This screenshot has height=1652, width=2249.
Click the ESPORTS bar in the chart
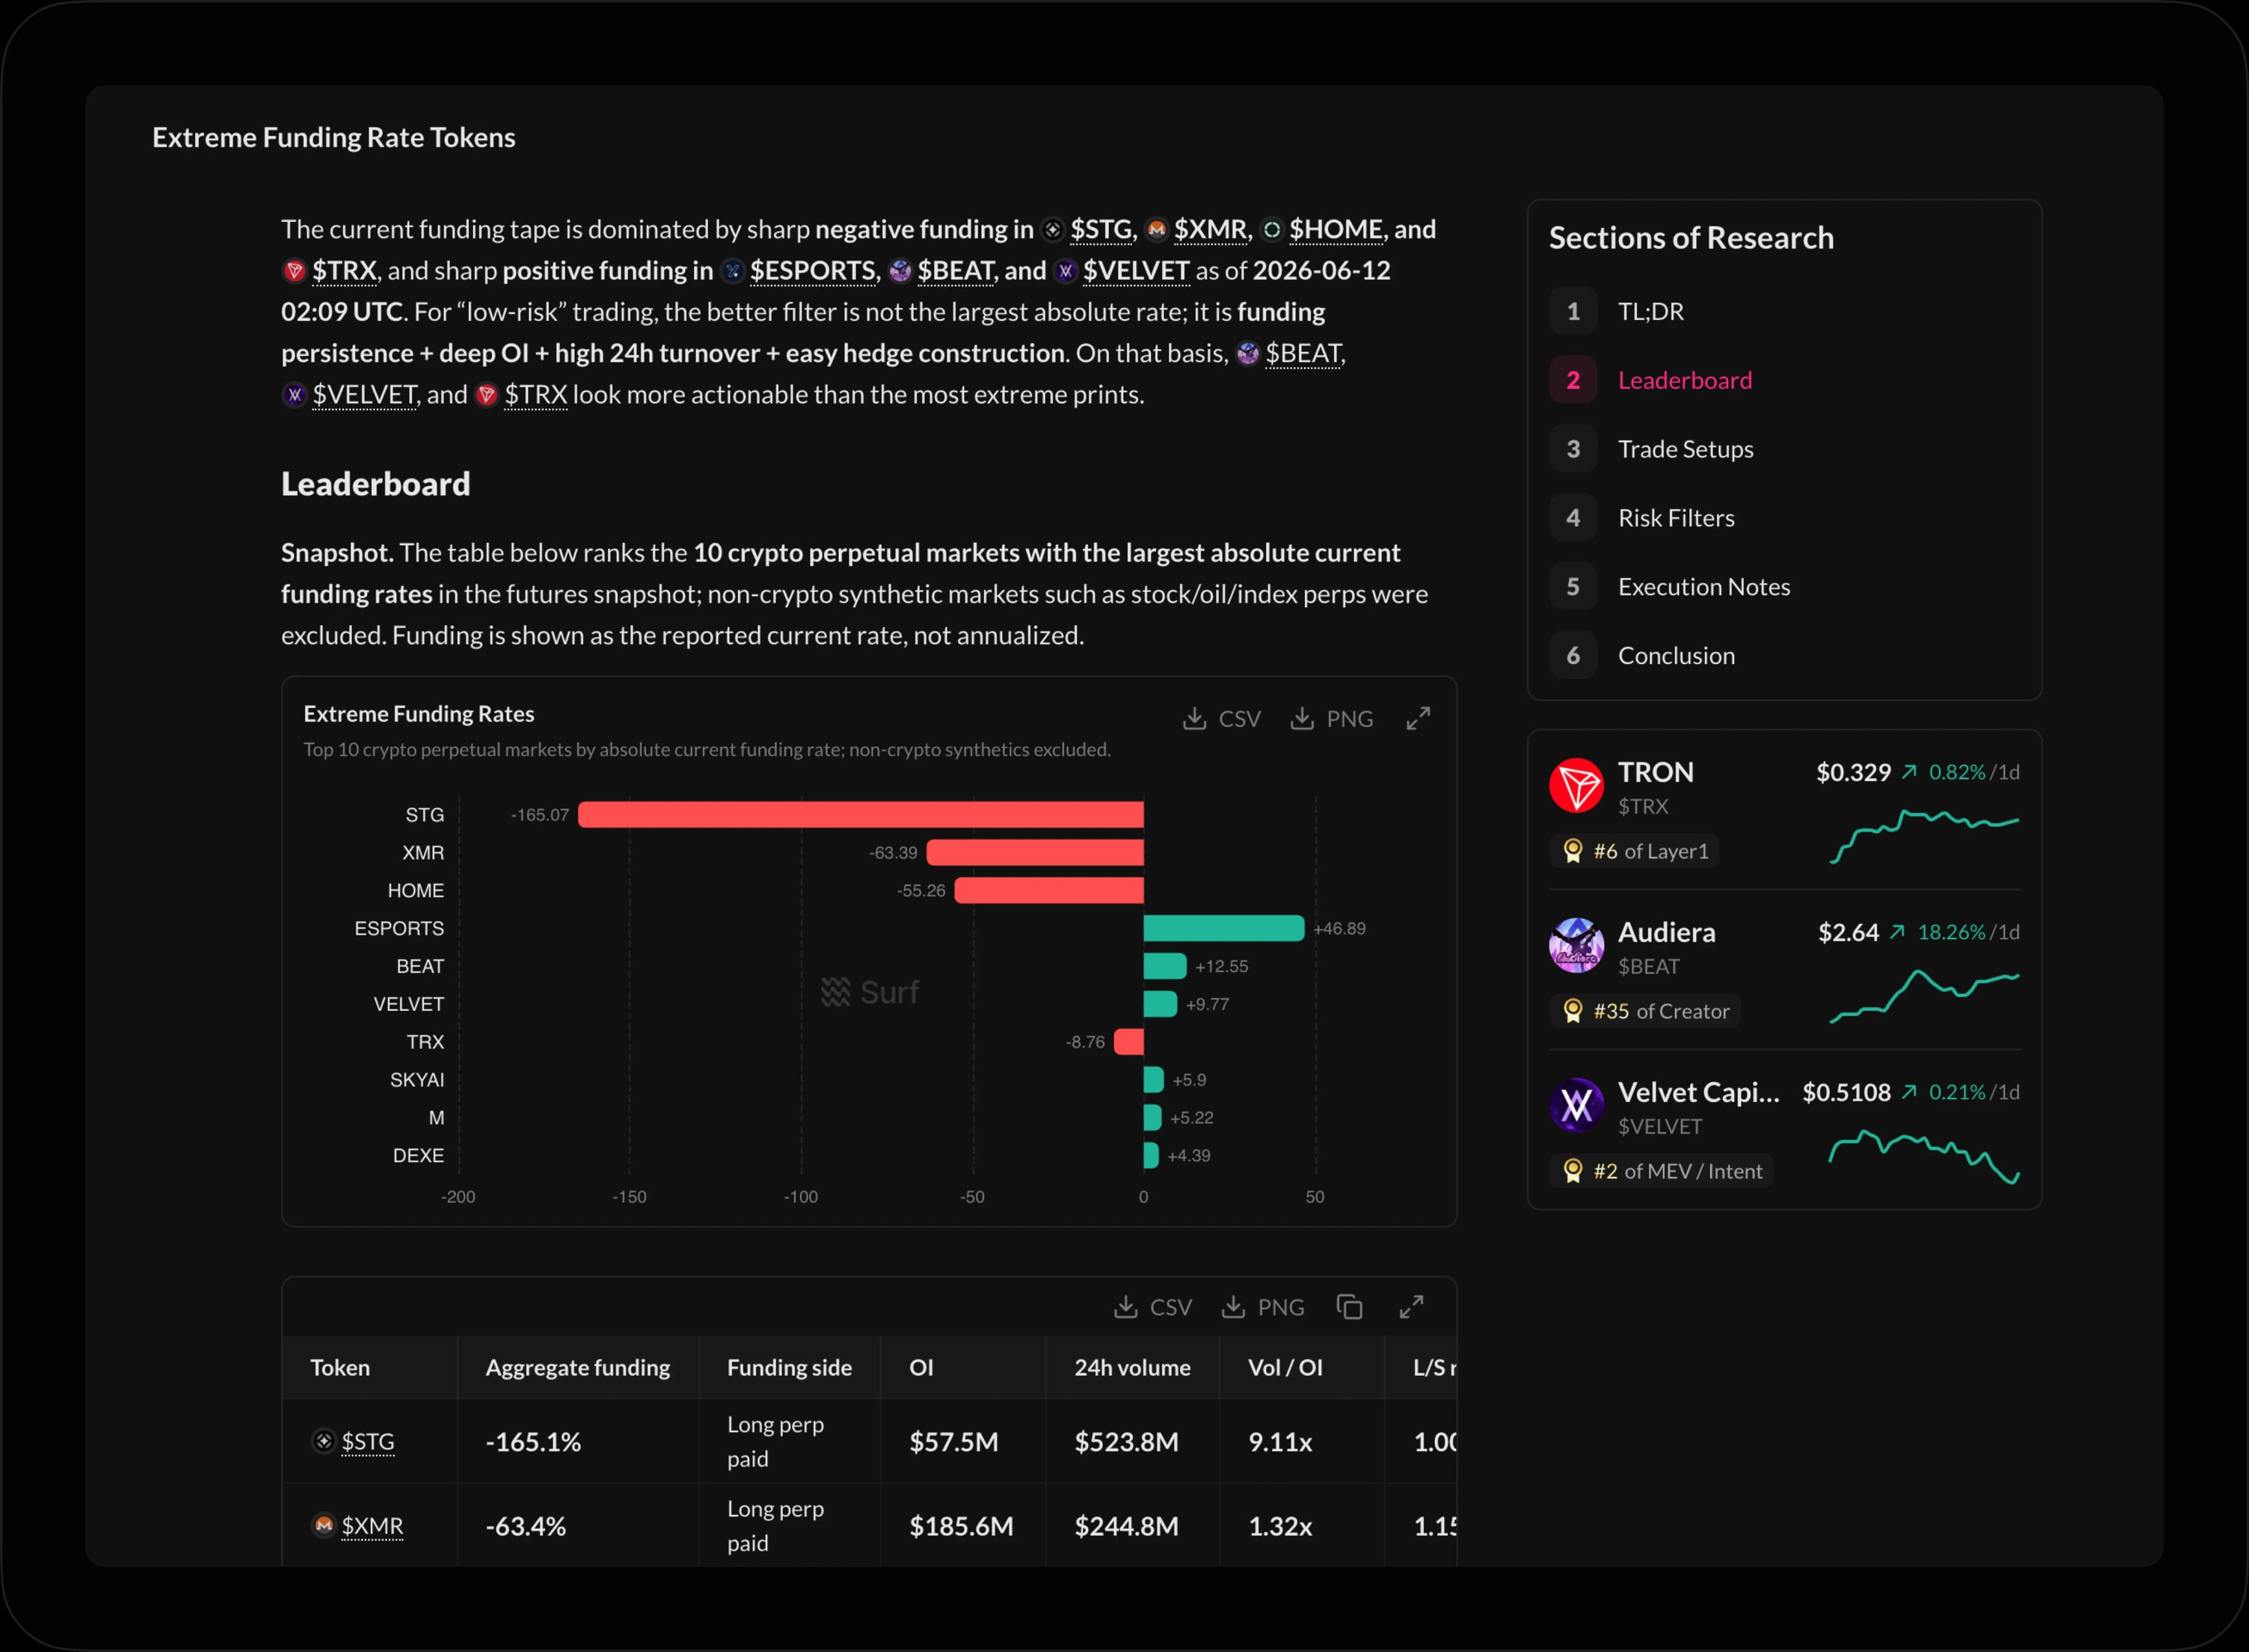1224,929
